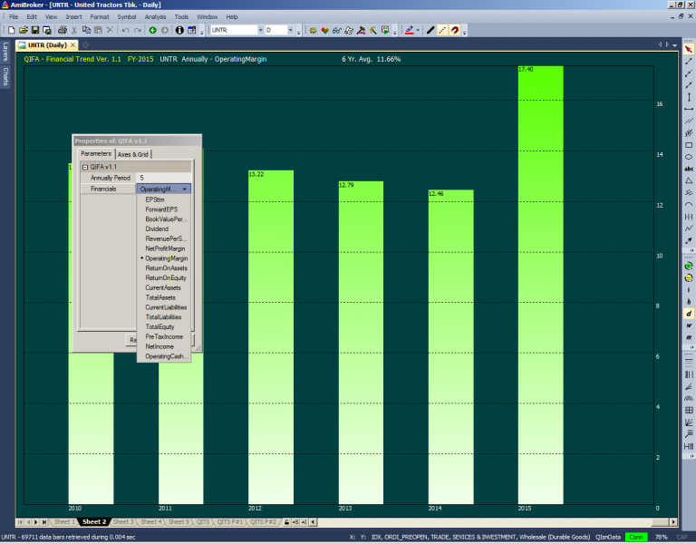The image size is (696, 544).
Task: Collapse the QIFA v1.1 parameter group
Action: tap(84, 167)
